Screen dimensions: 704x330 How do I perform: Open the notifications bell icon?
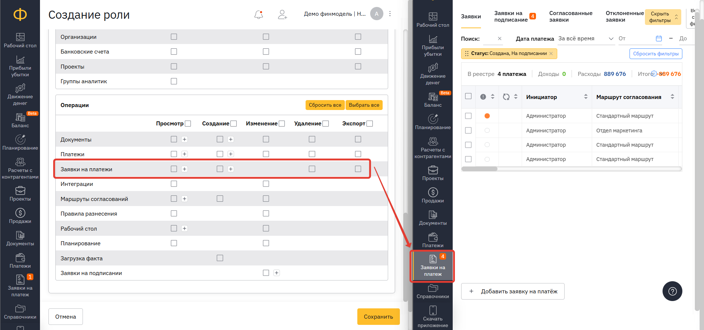point(259,14)
